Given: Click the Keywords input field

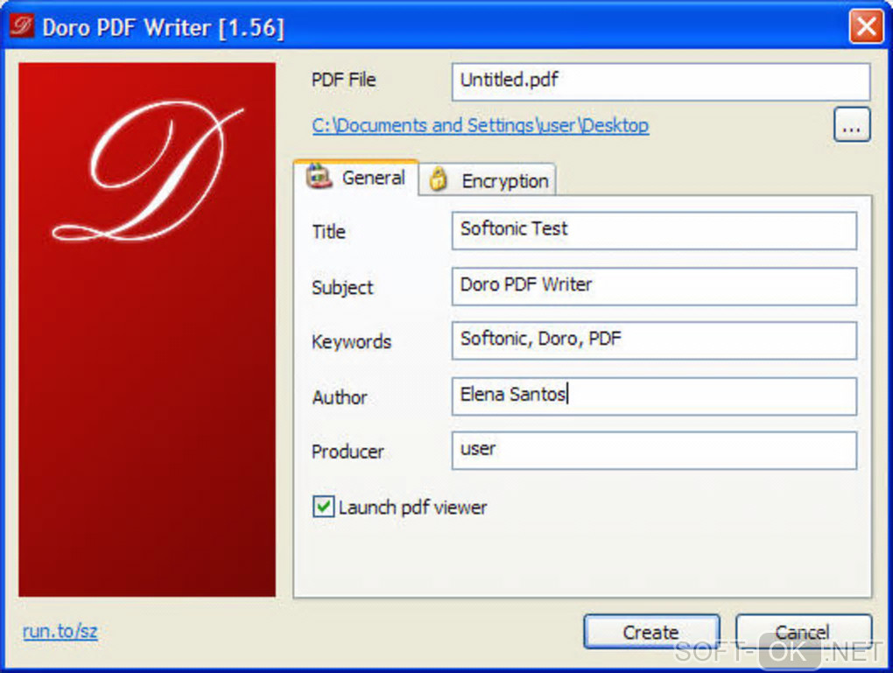Looking at the screenshot, I should coord(654,340).
